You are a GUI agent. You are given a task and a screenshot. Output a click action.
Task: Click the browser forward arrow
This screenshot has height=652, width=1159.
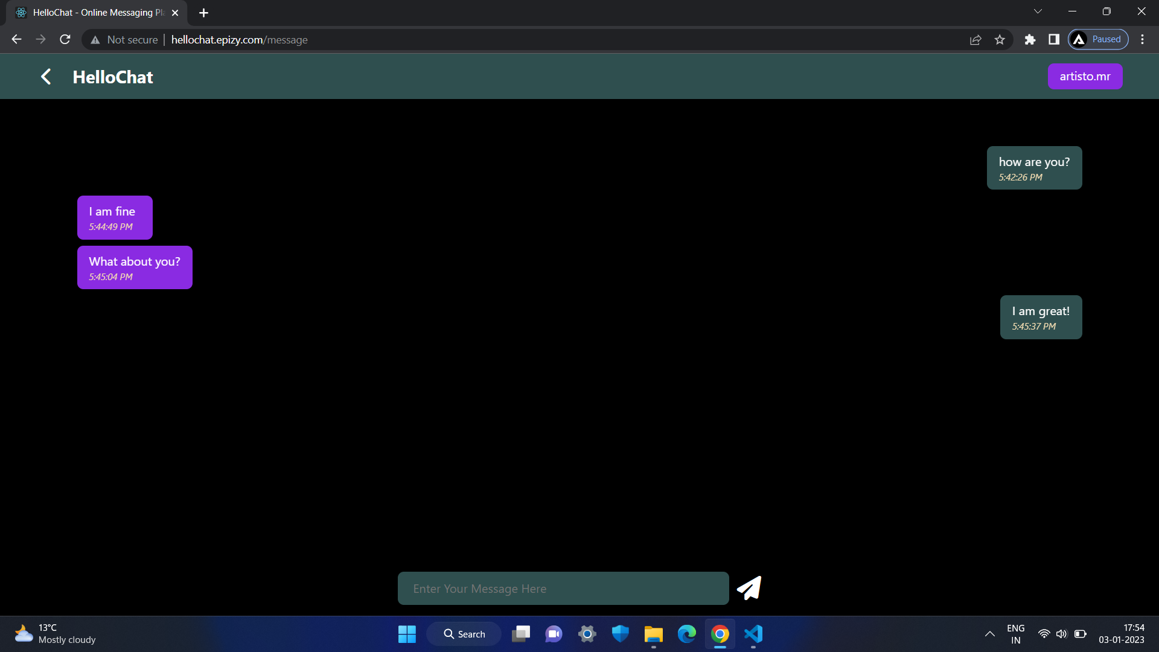point(40,40)
